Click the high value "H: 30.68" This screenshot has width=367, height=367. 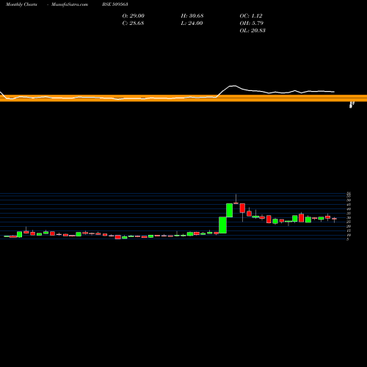pyautogui.click(x=192, y=16)
